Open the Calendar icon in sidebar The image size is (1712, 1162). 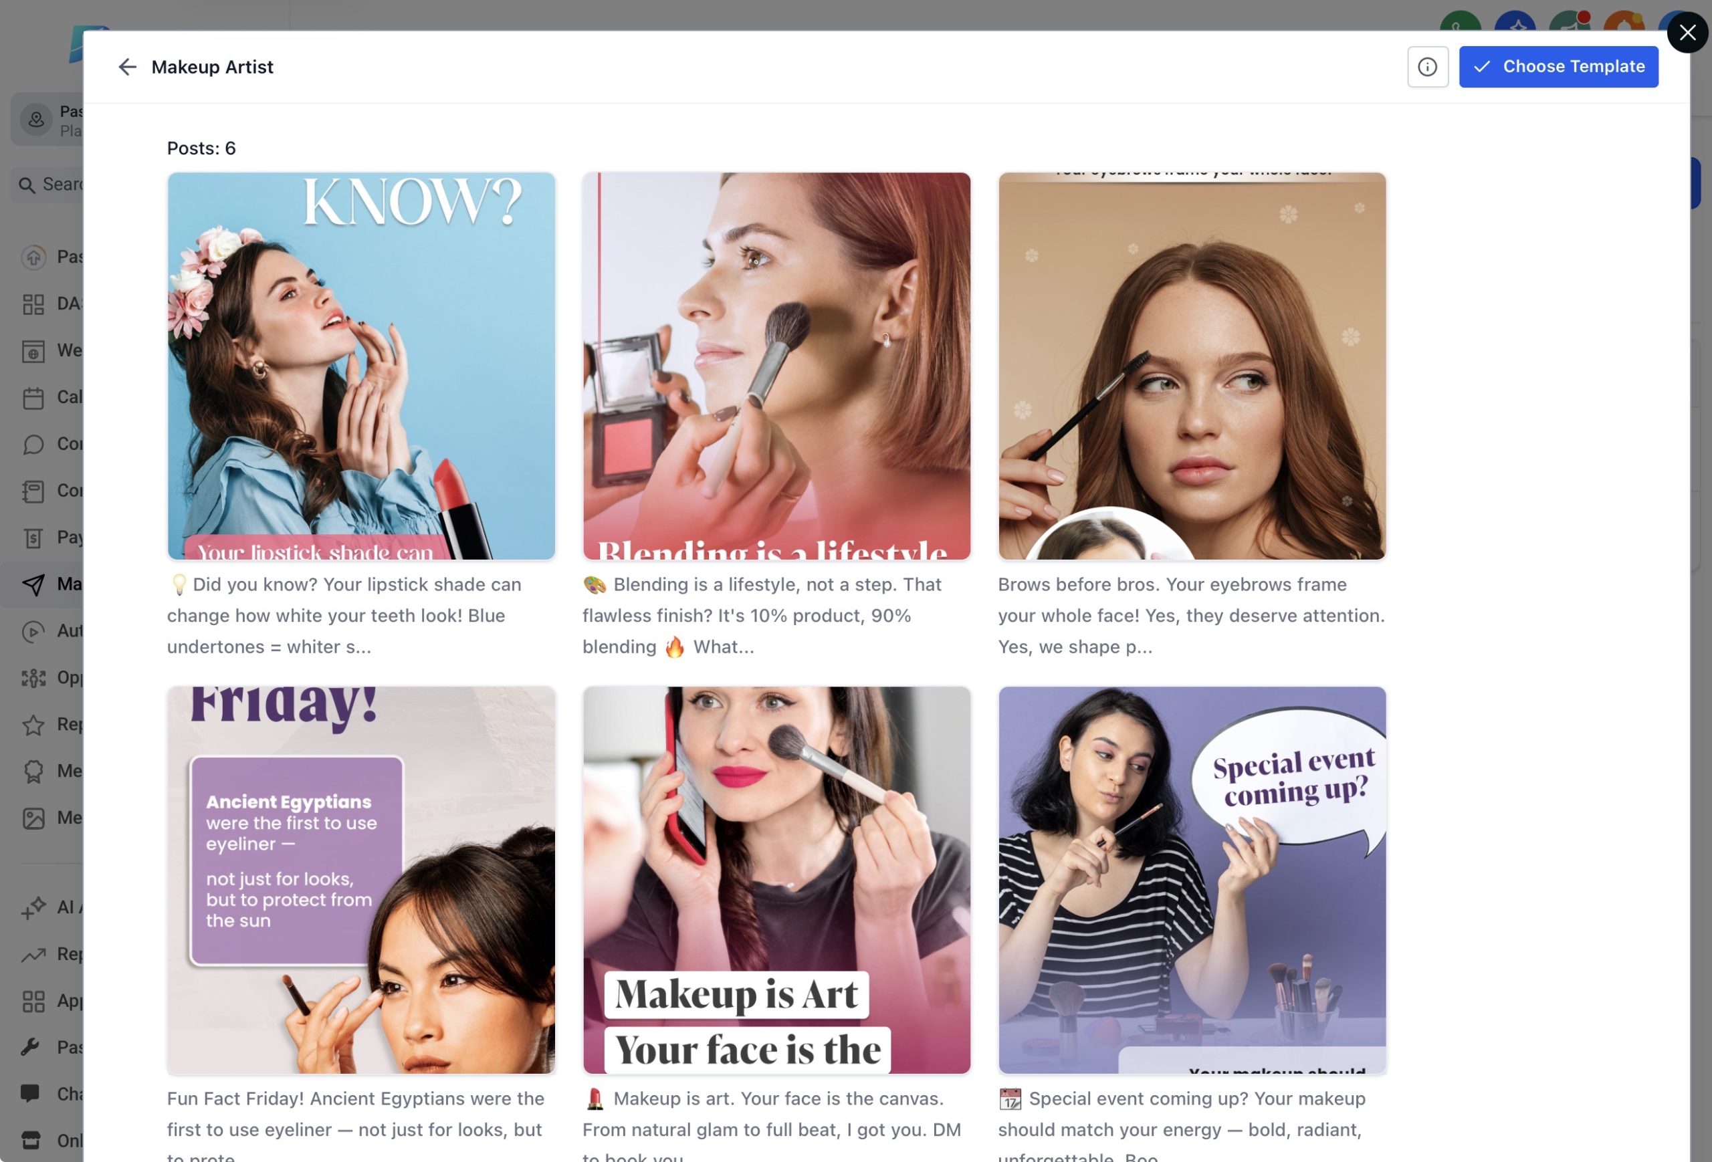33,398
